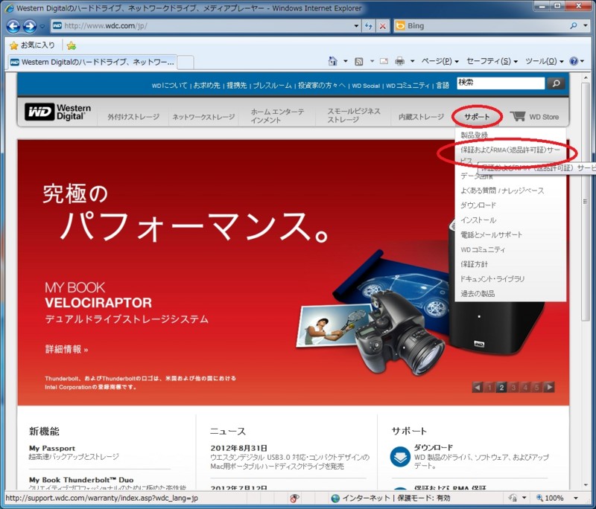Open the セーフティ(S) menu

pos(492,61)
